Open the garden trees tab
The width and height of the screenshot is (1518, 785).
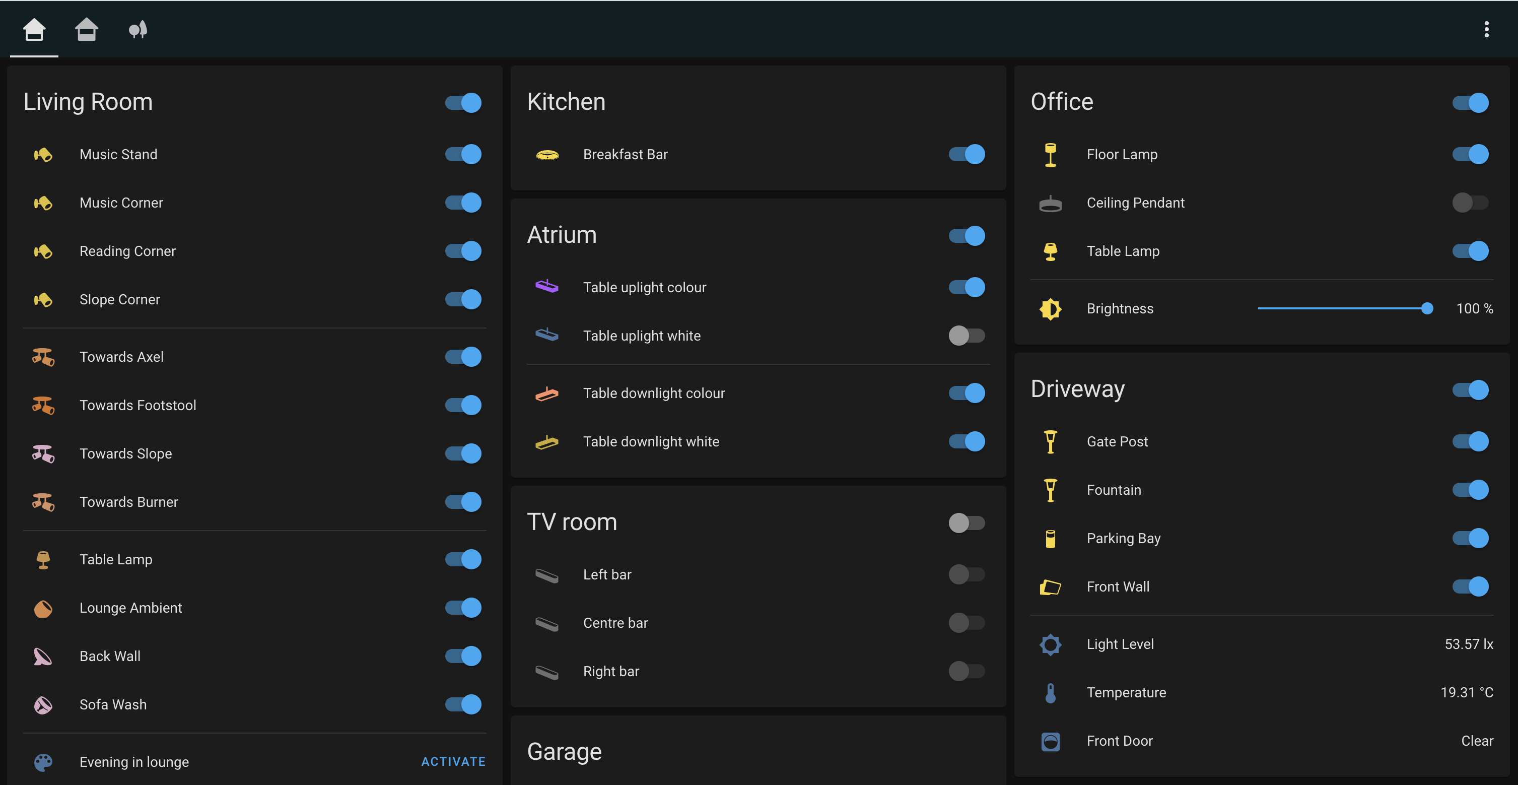click(137, 29)
